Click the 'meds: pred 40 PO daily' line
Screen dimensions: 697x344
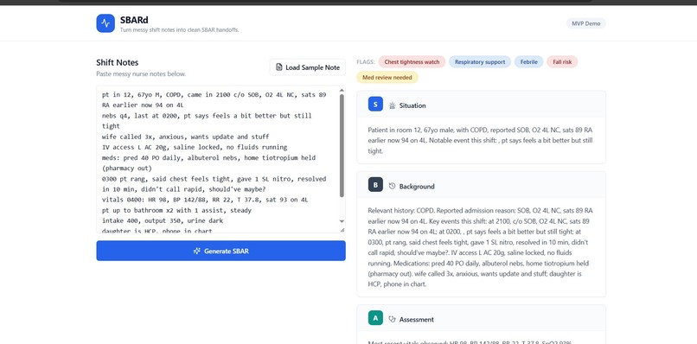(209, 162)
